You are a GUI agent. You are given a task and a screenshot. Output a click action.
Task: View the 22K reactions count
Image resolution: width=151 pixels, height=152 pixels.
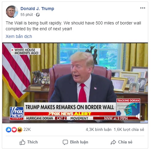tap(27, 130)
